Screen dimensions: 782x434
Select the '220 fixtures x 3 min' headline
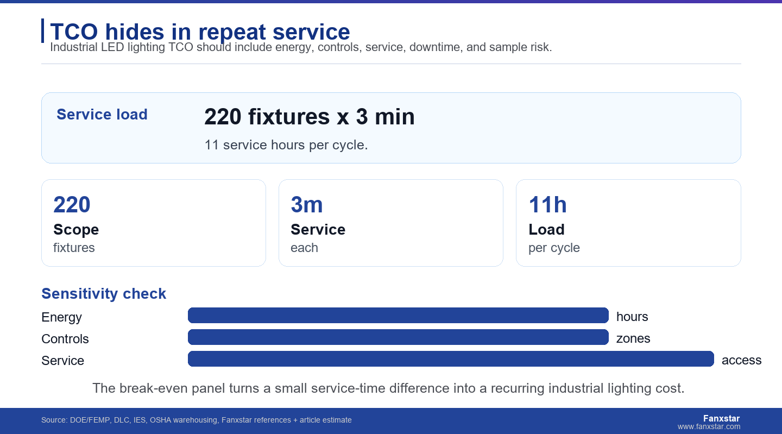click(x=310, y=117)
